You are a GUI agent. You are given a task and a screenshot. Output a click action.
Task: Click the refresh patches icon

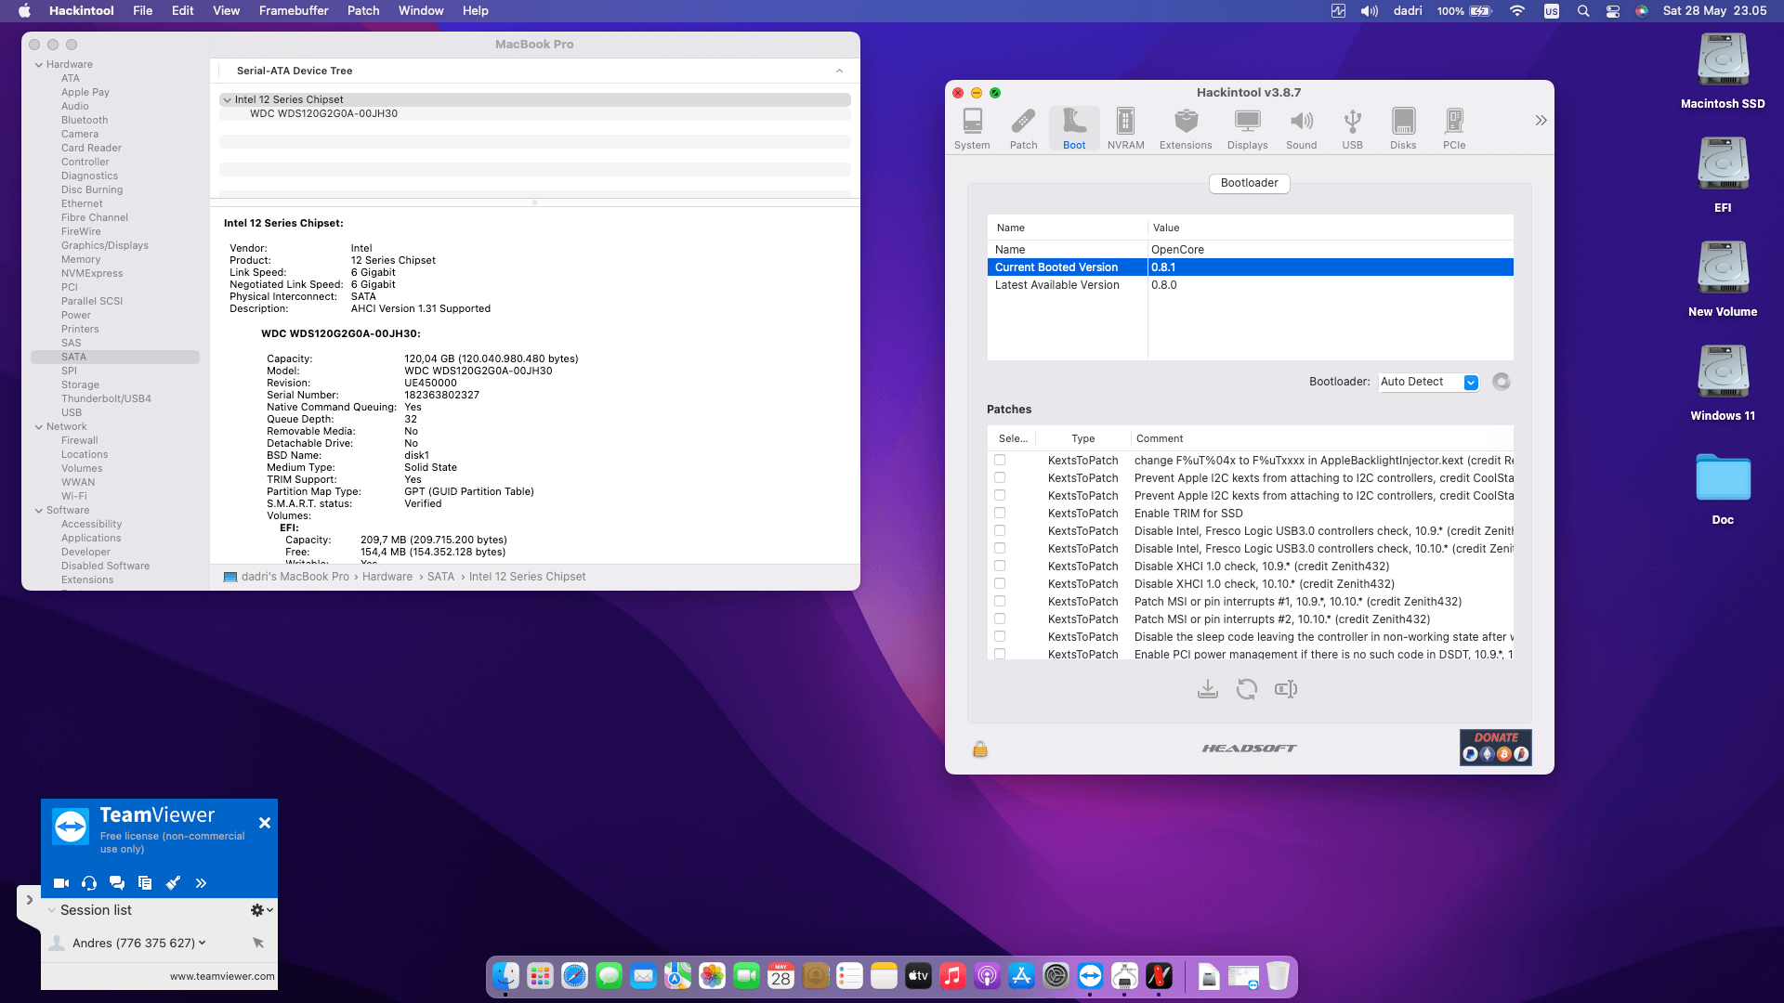point(1247,689)
